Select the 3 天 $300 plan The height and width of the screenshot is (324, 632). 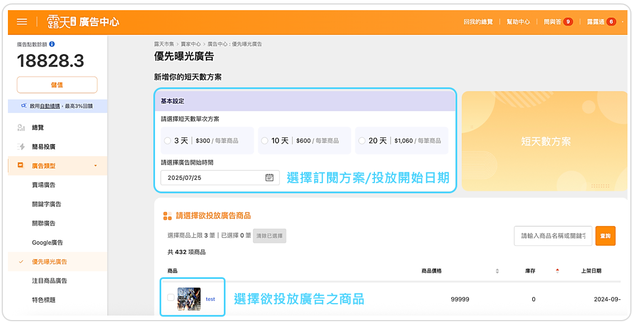pyautogui.click(x=167, y=141)
